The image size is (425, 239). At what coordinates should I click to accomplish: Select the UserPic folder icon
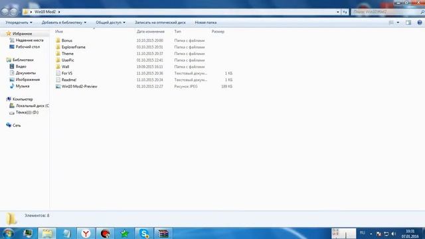(x=58, y=60)
